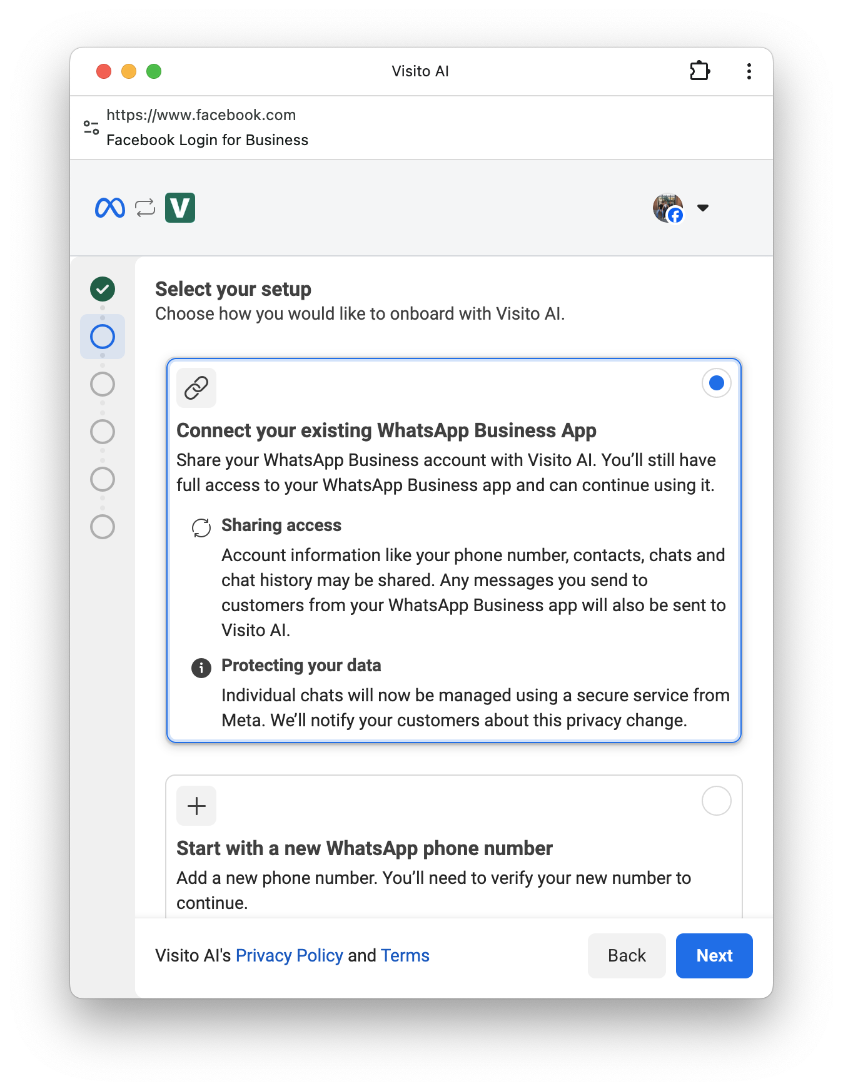Maximize window with green button
The image size is (843, 1091).
point(154,71)
